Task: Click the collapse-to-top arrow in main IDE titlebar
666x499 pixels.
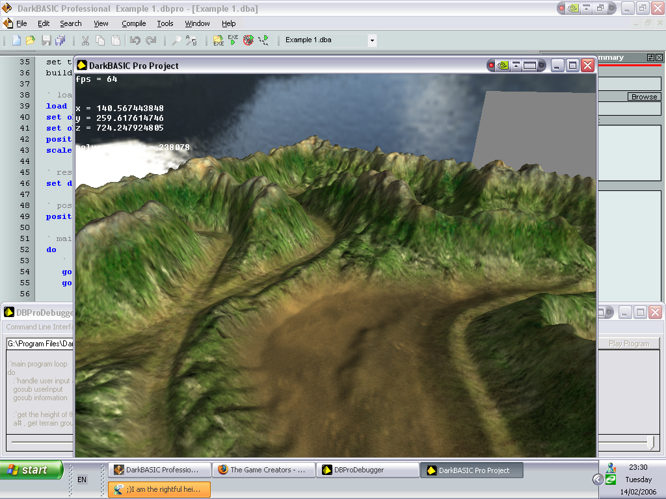Action: click(587, 8)
